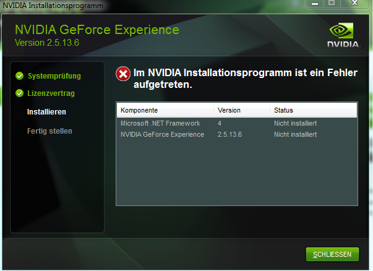Click the disabled maximize window button
The height and width of the screenshot is (271, 373).
332,3
